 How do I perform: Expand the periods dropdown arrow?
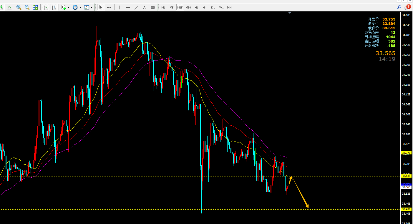(80, 7)
